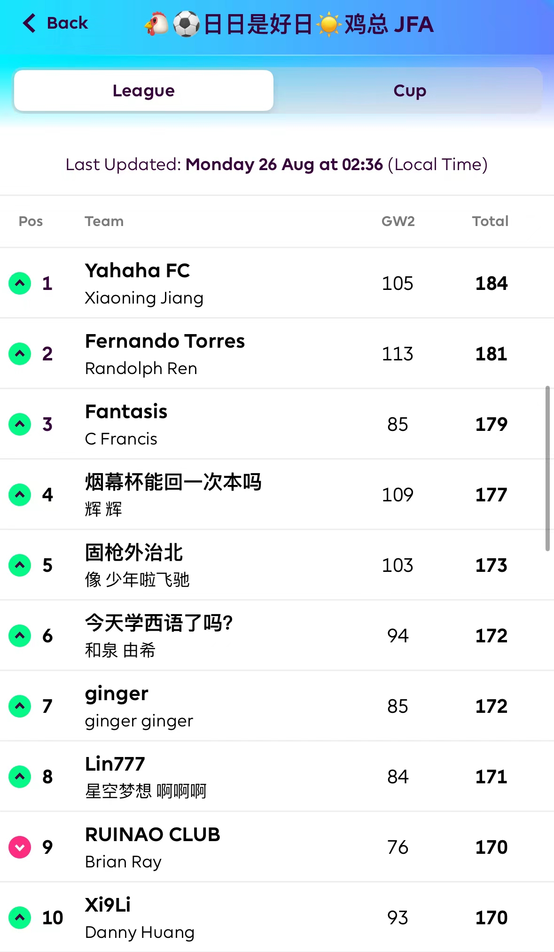Switch to the Cup tab
The width and height of the screenshot is (554, 952).
tap(409, 91)
